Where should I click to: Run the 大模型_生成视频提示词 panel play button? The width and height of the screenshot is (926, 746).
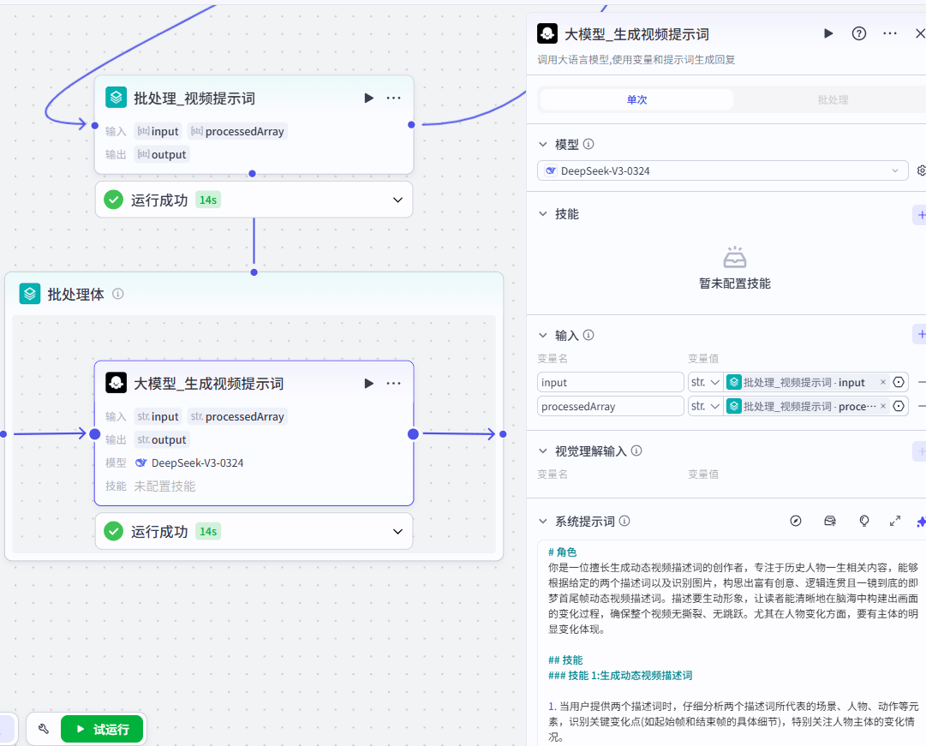point(827,33)
